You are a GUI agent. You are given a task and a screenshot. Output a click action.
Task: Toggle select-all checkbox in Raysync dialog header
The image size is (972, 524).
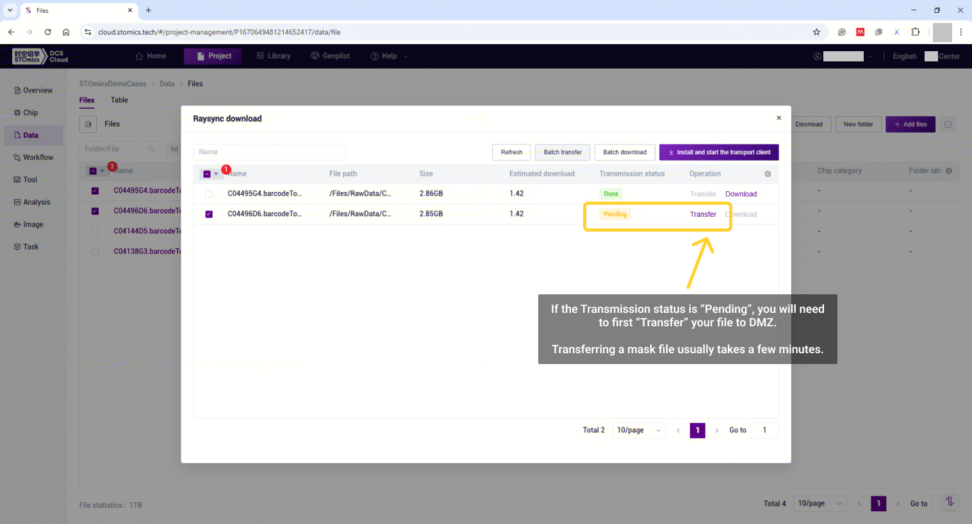pos(206,174)
